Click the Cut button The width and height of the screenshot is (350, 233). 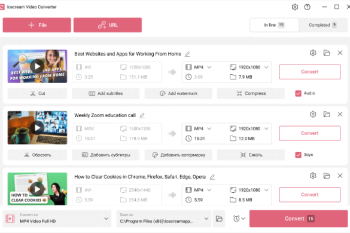click(37, 93)
